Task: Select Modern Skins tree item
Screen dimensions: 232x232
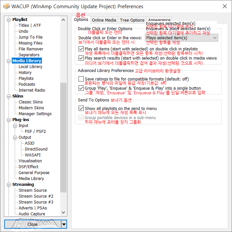Action: click(31, 108)
